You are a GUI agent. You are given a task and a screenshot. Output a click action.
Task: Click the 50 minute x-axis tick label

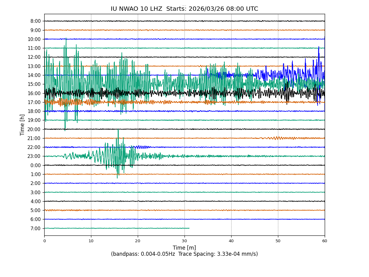278,241
